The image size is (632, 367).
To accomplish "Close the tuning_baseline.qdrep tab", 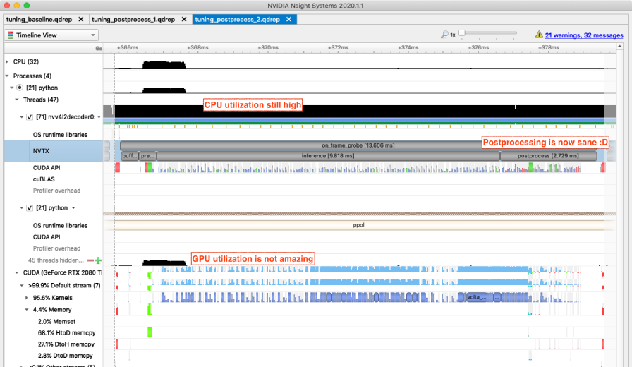I will click(x=80, y=19).
